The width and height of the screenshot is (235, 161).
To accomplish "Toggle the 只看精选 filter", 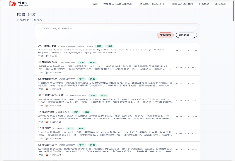I will [165, 35].
